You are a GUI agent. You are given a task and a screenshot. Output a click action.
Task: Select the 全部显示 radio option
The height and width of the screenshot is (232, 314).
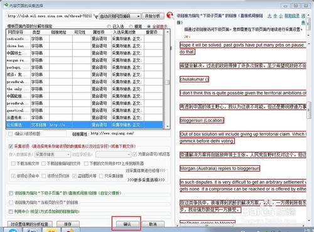click(149, 26)
